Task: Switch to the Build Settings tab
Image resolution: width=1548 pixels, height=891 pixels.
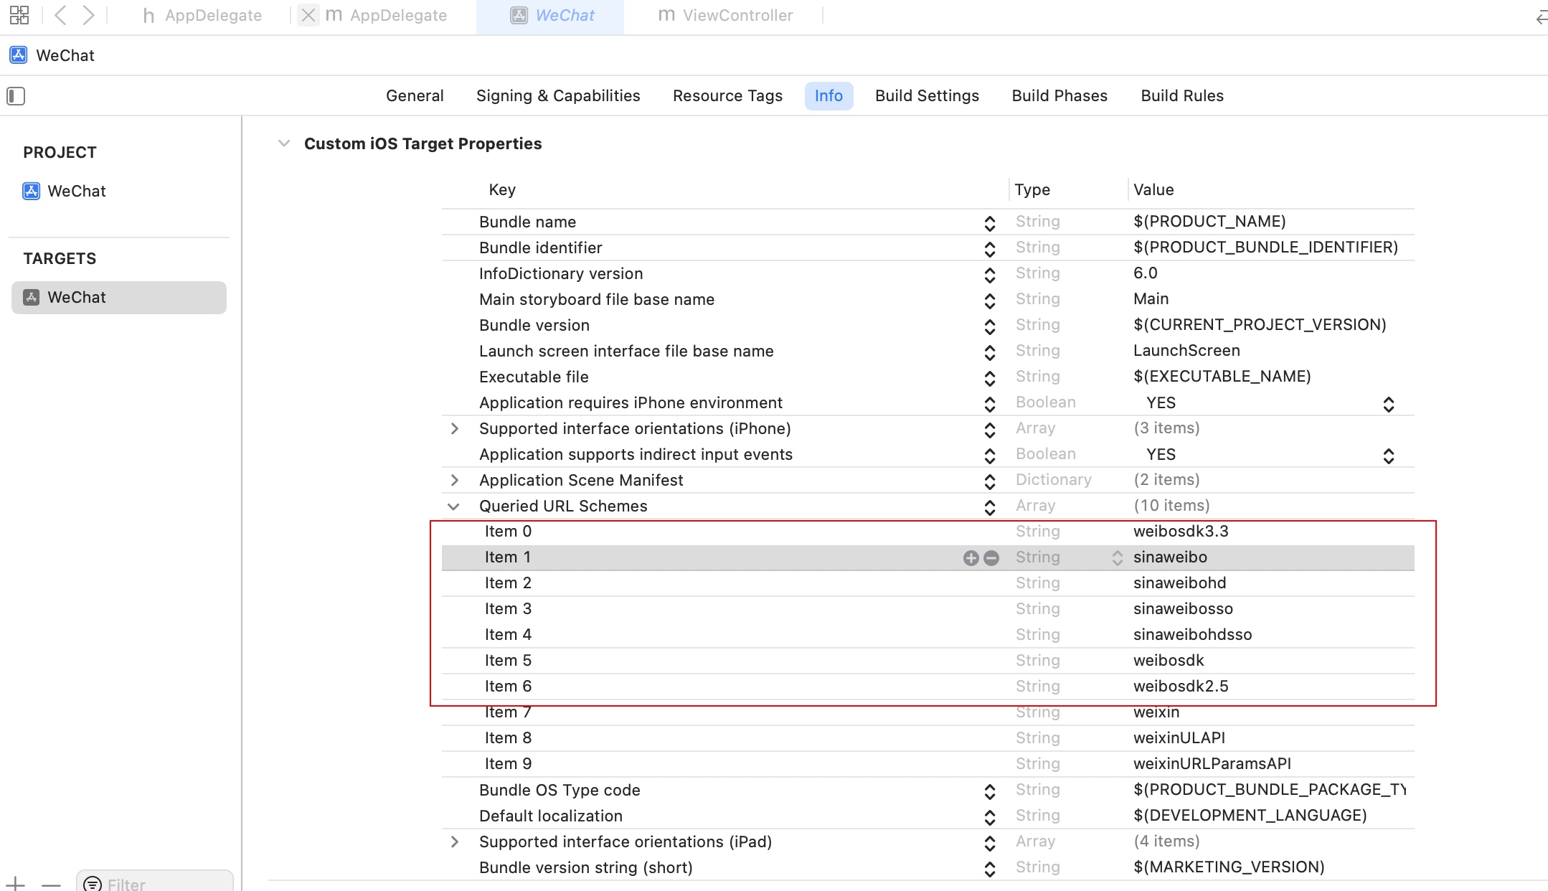Action: pyautogui.click(x=927, y=96)
